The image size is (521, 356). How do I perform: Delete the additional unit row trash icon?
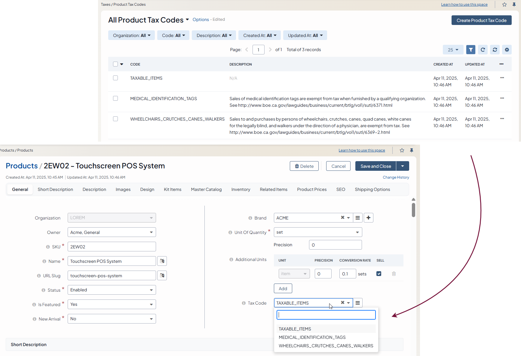[394, 274]
